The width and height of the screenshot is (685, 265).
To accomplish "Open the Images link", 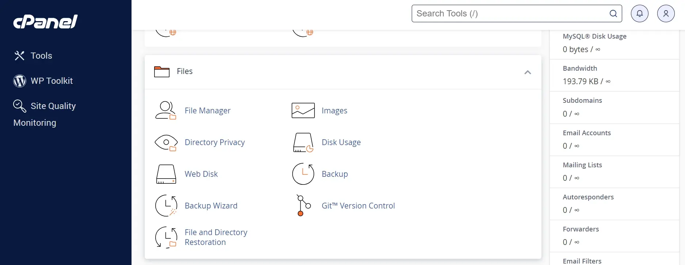I will click(334, 110).
